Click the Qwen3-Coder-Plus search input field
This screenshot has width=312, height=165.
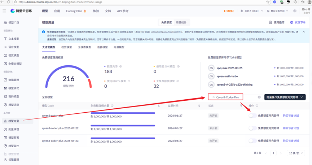(x=235, y=97)
